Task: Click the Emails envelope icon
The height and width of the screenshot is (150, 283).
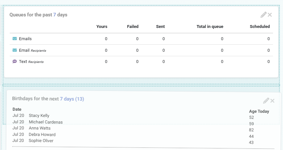Action: 15,39
